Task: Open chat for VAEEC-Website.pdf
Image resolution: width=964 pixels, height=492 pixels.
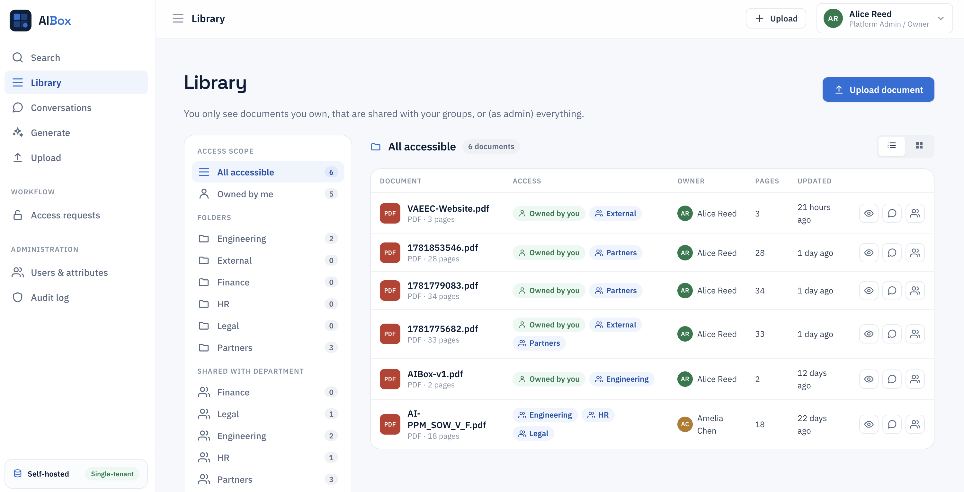Action: (892, 213)
